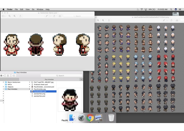Select the Paul Atreides tab in Finder
The height and width of the screenshot is (131, 184).
[x=49, y=80]
